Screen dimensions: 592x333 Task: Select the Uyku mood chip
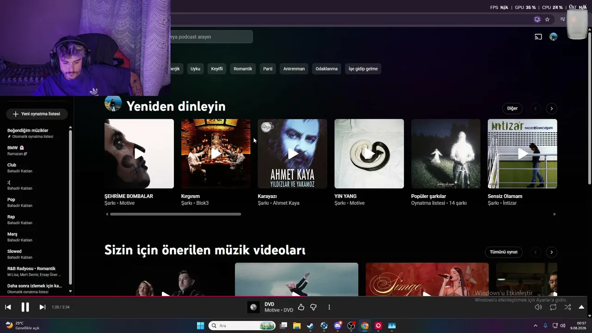click(x=195, y=69)
